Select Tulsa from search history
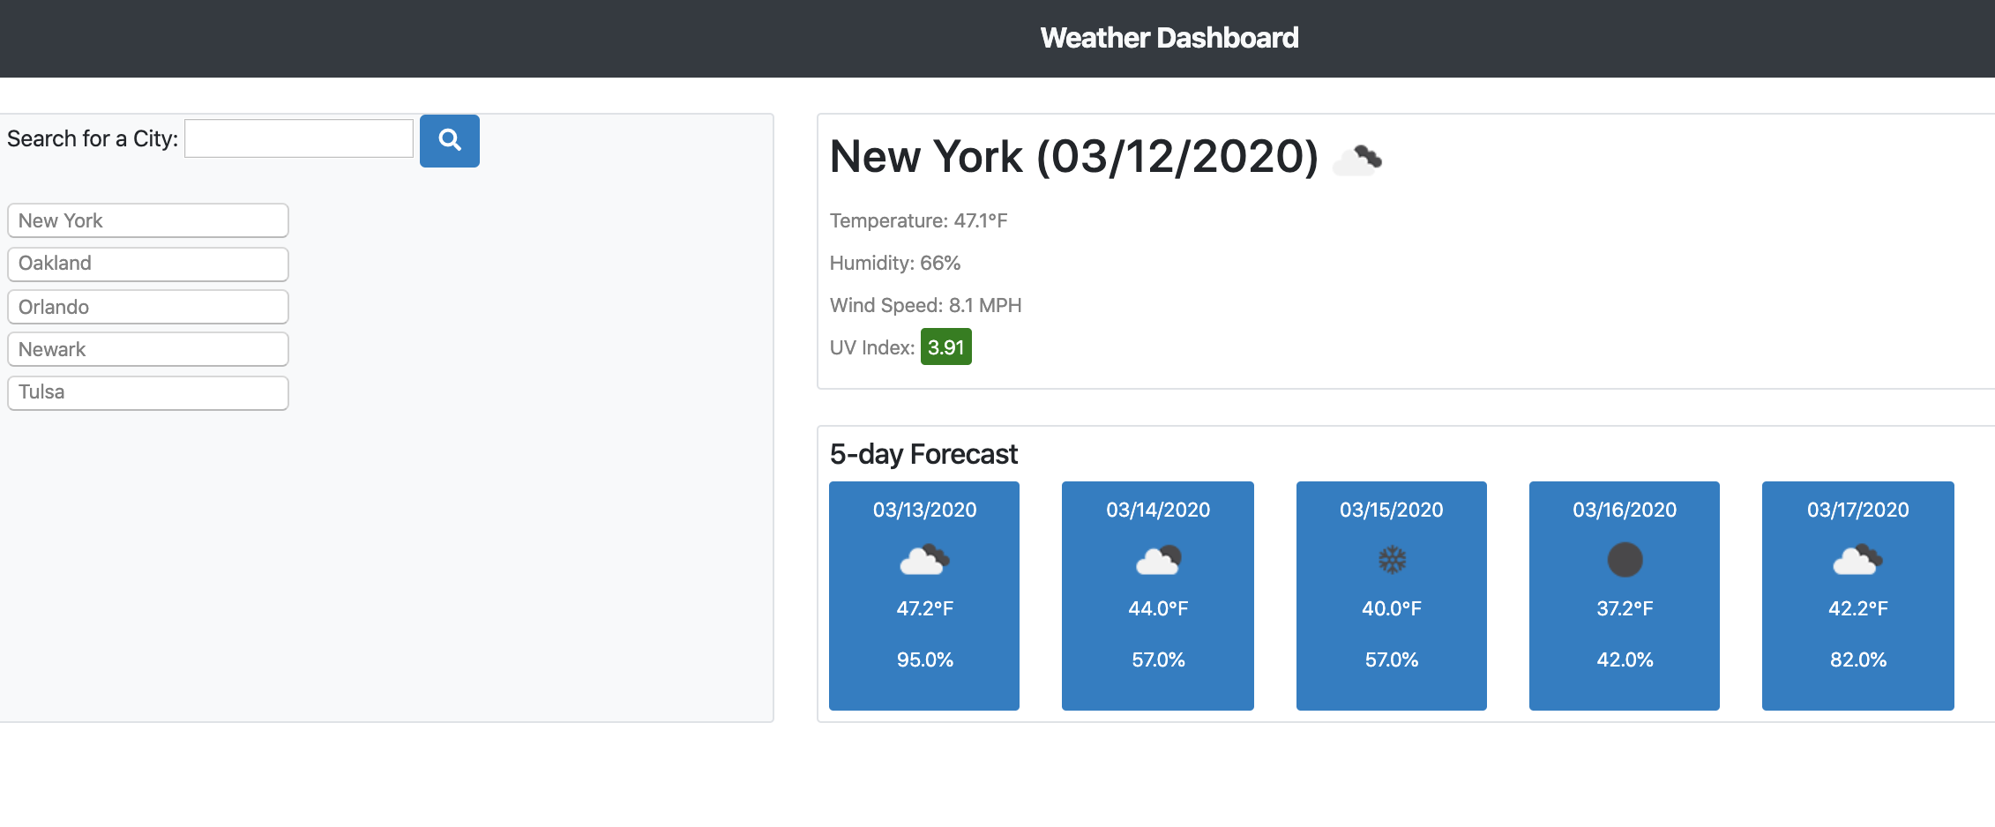The height and width of the screenshot is (827, 1995). tap(147, 391)
